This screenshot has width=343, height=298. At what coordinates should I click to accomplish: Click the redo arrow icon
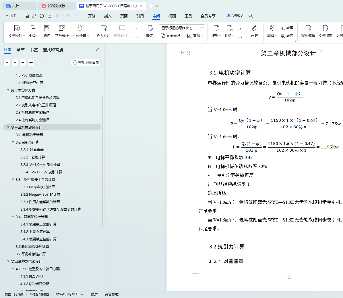[x=69, y=16]
